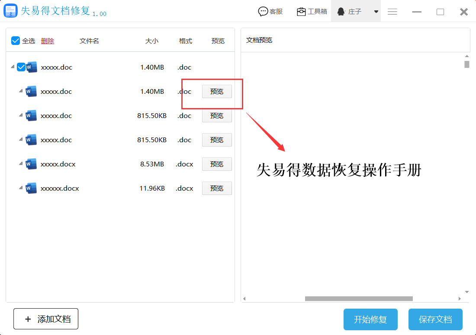
Task: Select the xxxxxx.docx file name text
Action: click(x=60, y=188)
